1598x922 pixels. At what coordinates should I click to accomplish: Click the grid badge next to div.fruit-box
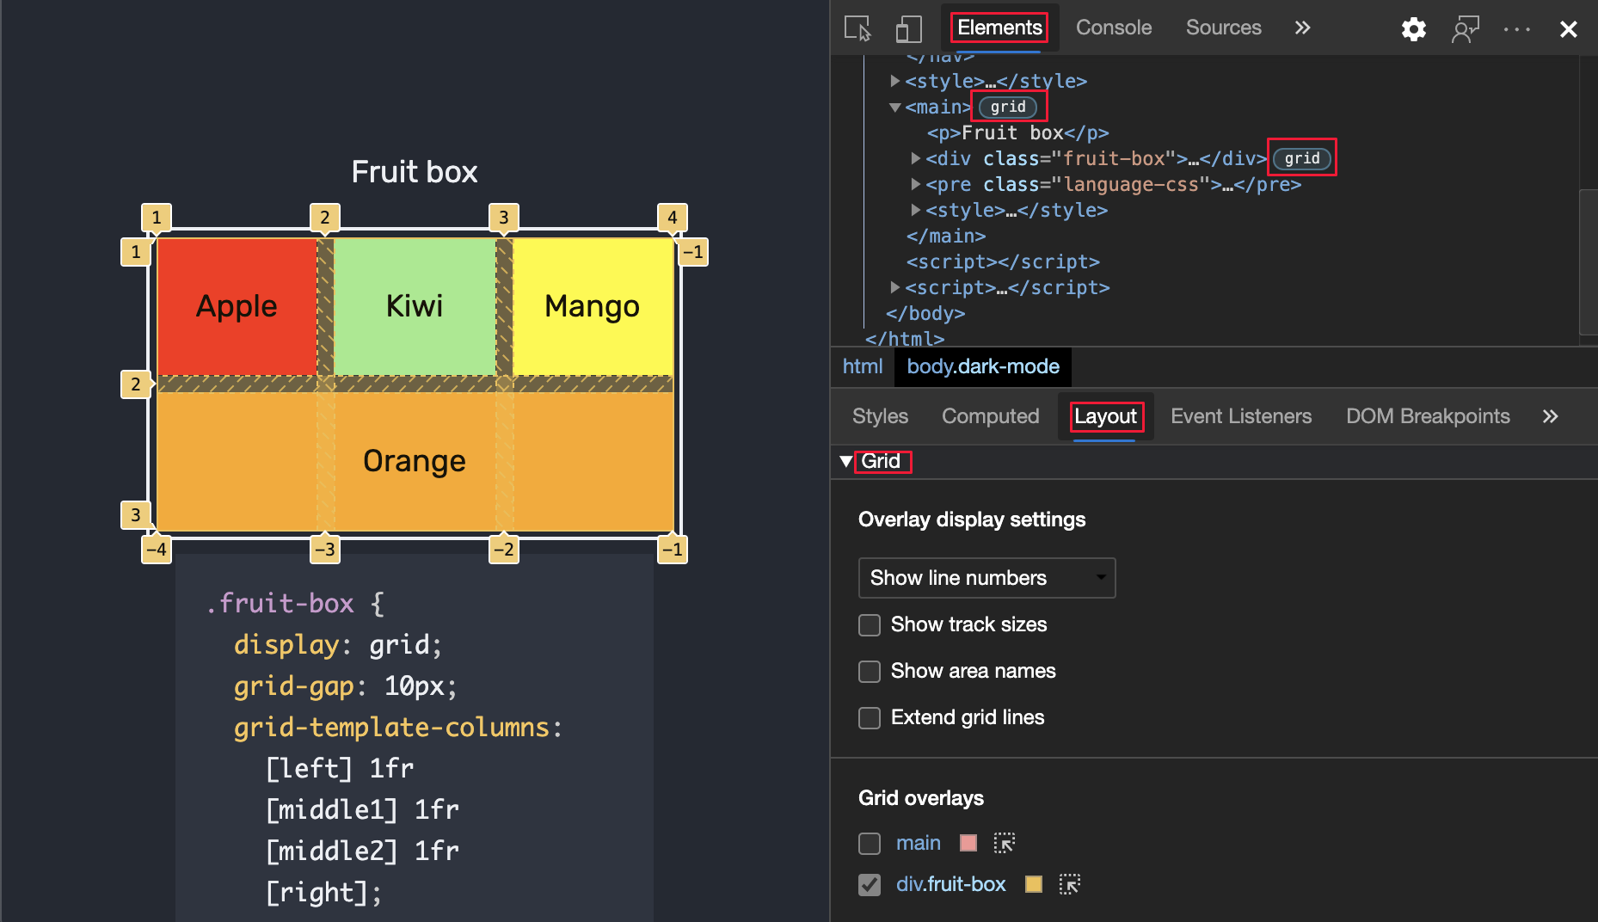(x=1301, y=158)
